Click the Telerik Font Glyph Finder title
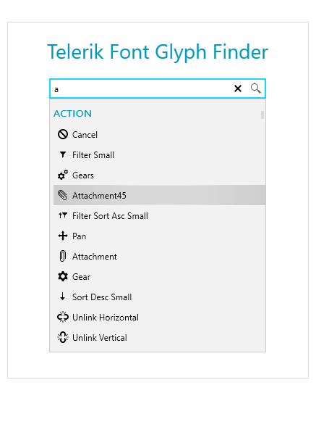Viewport: 316px width, 422px height. pyautogui.click(x=158, y=52)
